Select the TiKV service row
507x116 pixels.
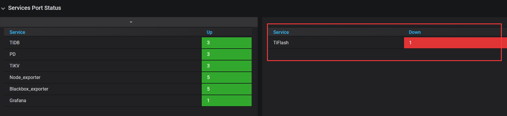(128, 66)
